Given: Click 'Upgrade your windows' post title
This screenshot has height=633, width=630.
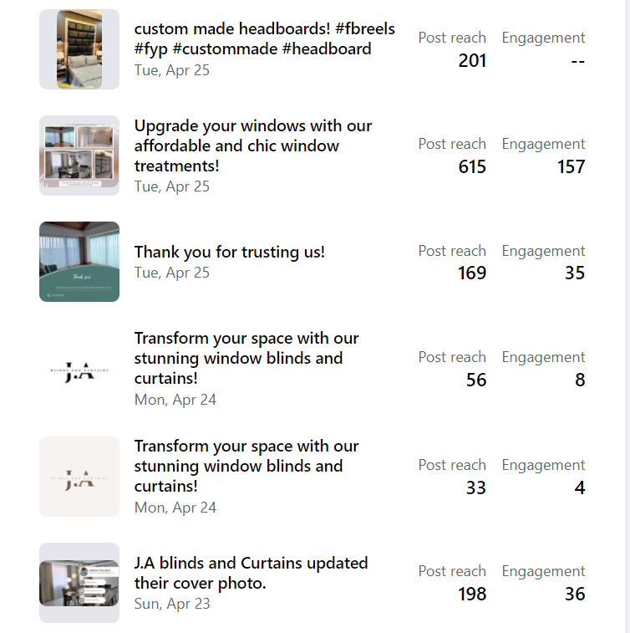Looking at the screenshot, I should pyautogui.click(x=252, y=145).
